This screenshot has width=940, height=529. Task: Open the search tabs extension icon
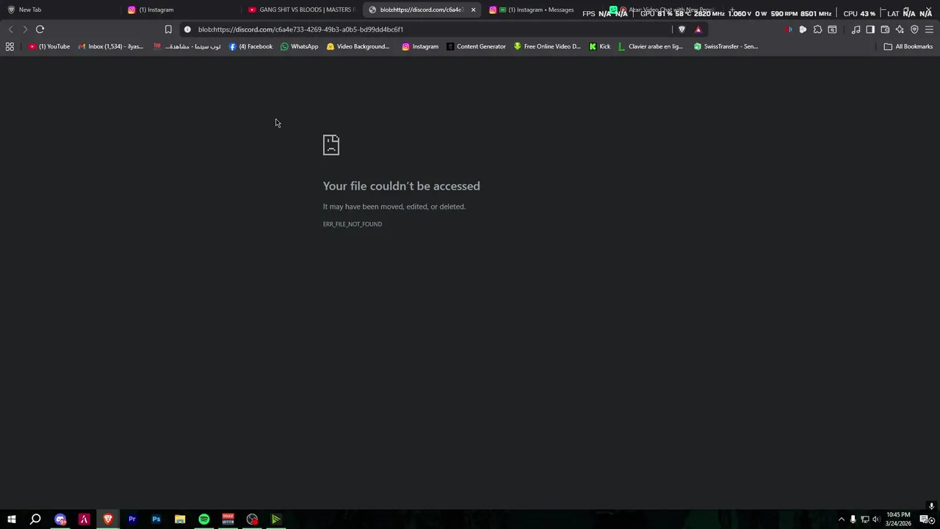(832, 29)
